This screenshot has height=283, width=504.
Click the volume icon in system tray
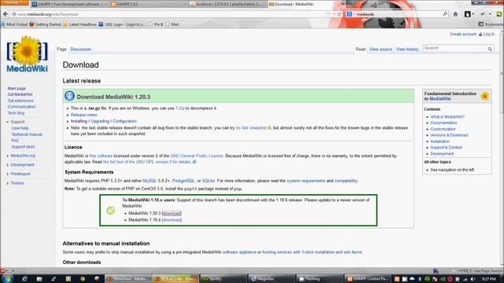[472, 279]
